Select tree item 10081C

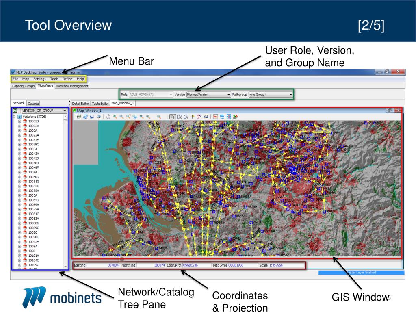pos(34,214)
